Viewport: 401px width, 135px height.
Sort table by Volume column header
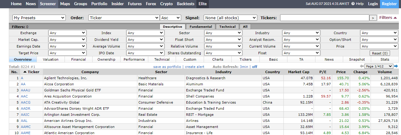coord(385,72)
